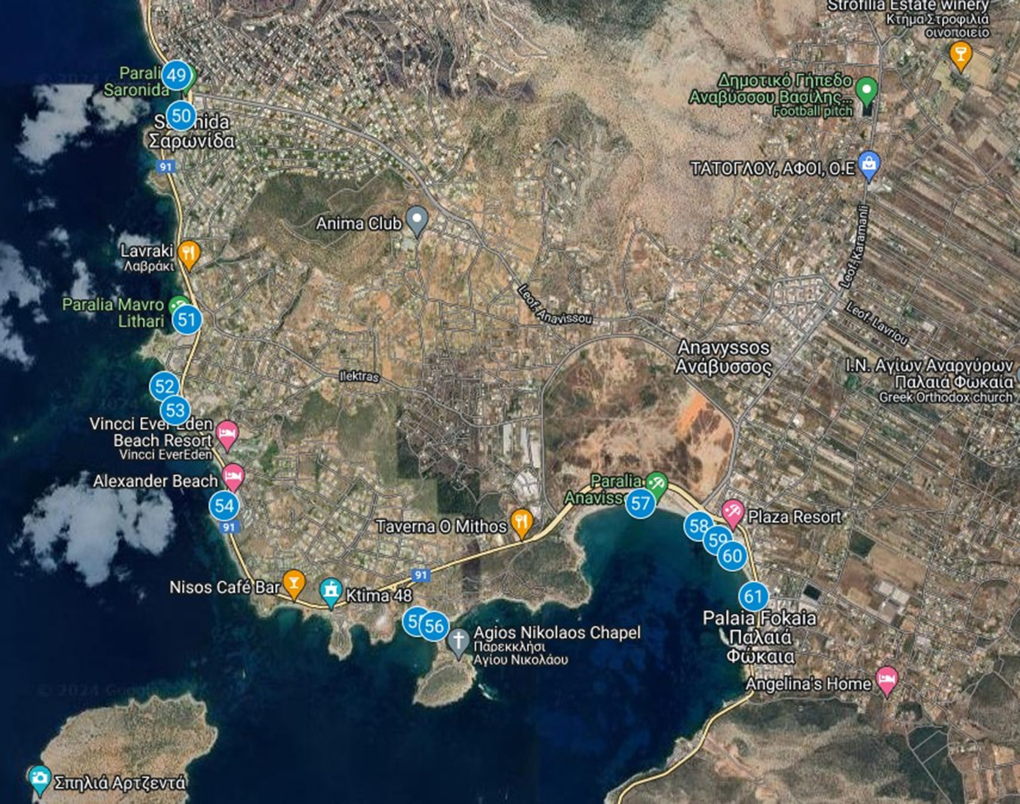The width and height of the screenshot is (1020, 804).
Task: Open the Nisos Café Bar cocktail pin
Action: pyautogui.click(x=294, y=585)
